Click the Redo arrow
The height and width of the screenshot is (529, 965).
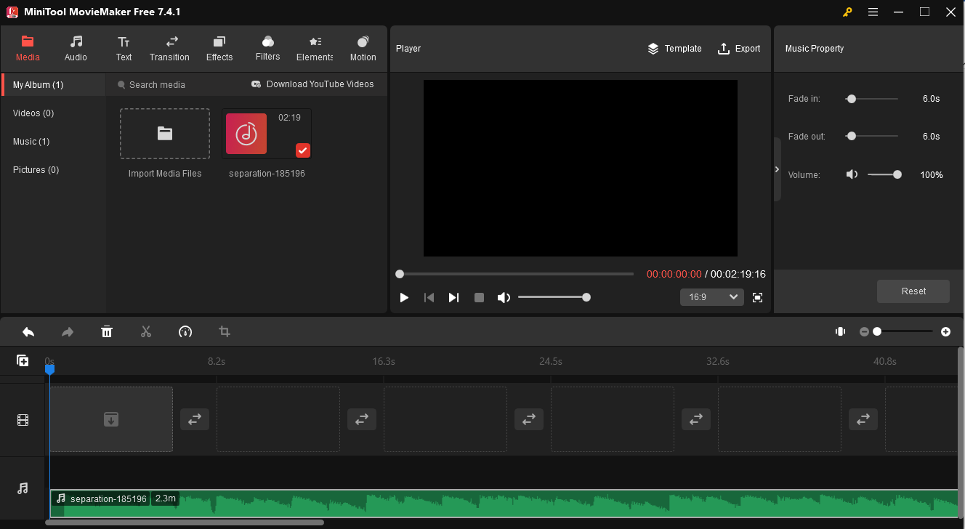(x=68, y=331)
